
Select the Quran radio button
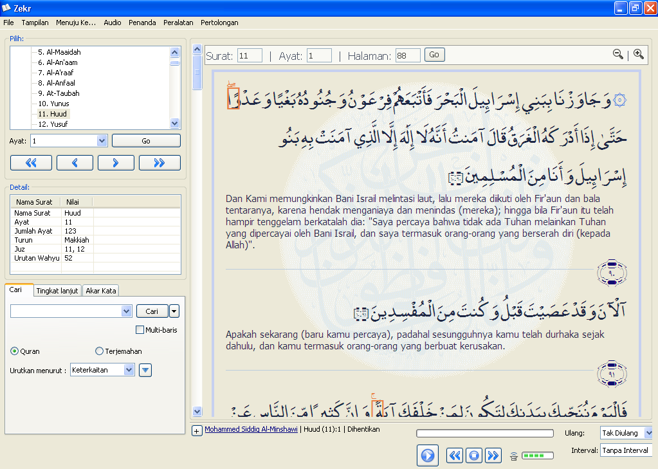tap(14, 351)
